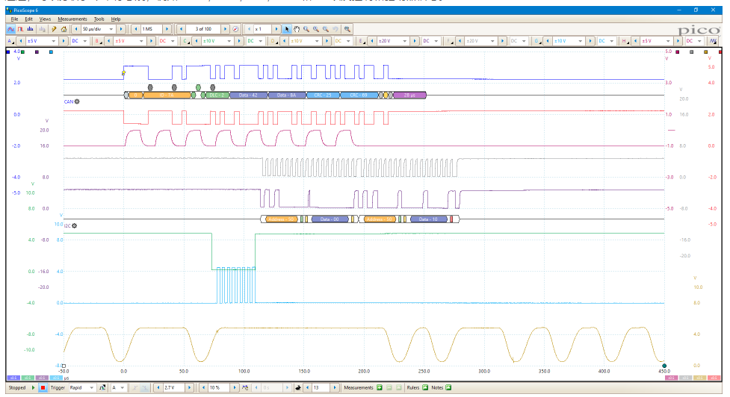This screenshot has width=730, height=397.
Task: Open Channel H DC coupling dropdown
Action: 694,41
